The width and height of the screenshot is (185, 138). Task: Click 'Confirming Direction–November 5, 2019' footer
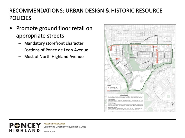[x=65, y=127]
